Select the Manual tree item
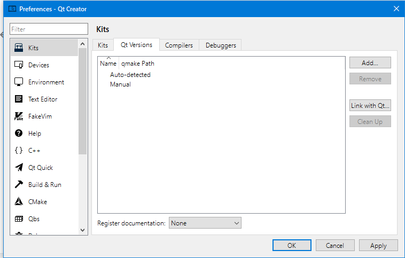 pos(120,84)
